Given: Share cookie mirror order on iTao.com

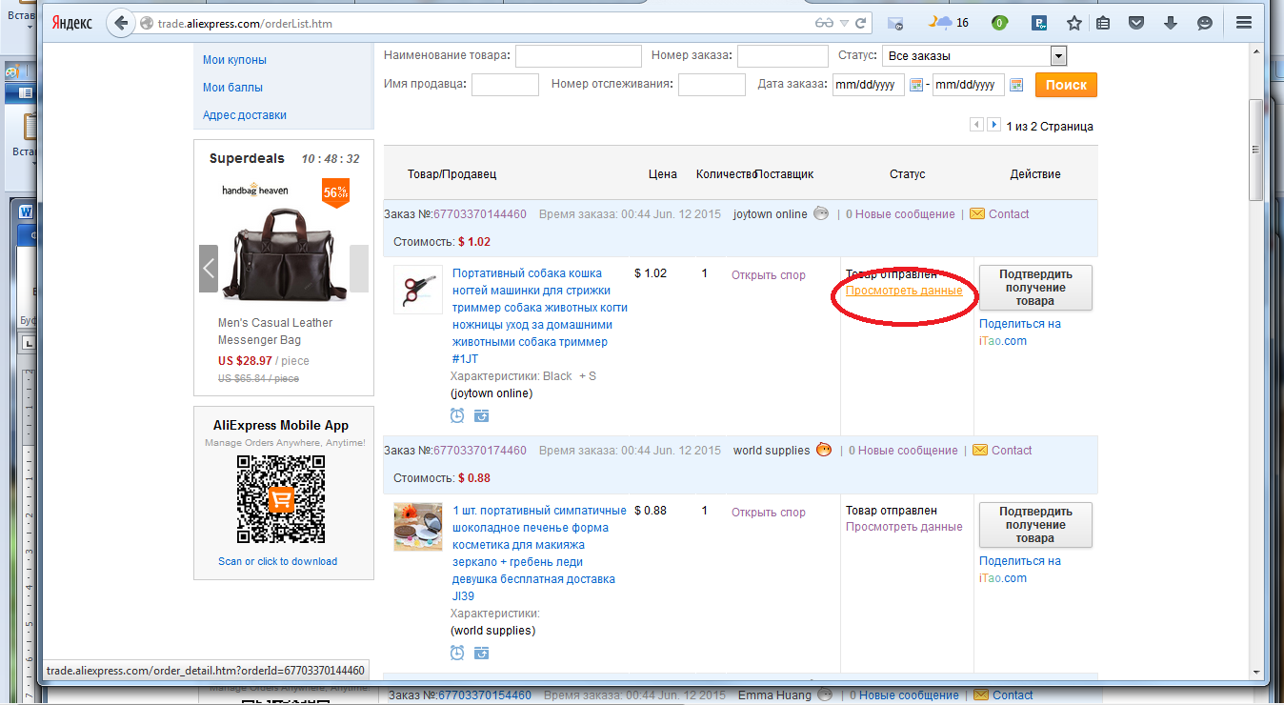Looking at the screenshot, I should click(1020, 570).
